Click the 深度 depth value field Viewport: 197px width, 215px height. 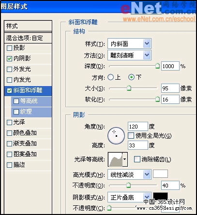point(170,66)
